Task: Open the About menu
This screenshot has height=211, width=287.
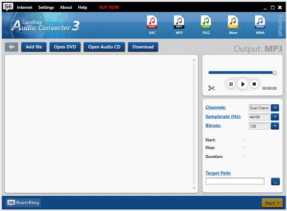Action: point(66,7)
